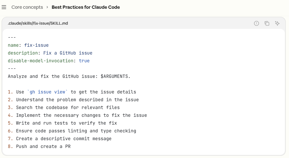
Task: Ask AI about this code via sparkle icon
Action: [x=277, y=23]
